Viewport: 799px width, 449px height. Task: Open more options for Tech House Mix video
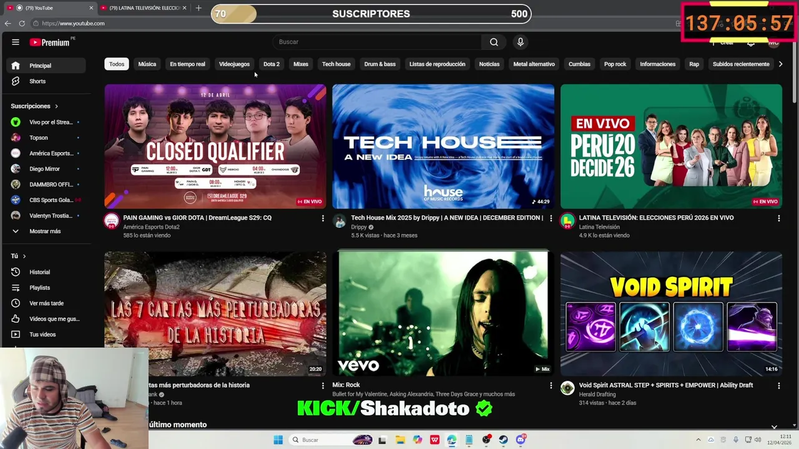551,218
